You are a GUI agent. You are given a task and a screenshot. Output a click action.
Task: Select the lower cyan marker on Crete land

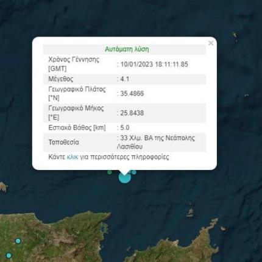(x=9, y=255)
